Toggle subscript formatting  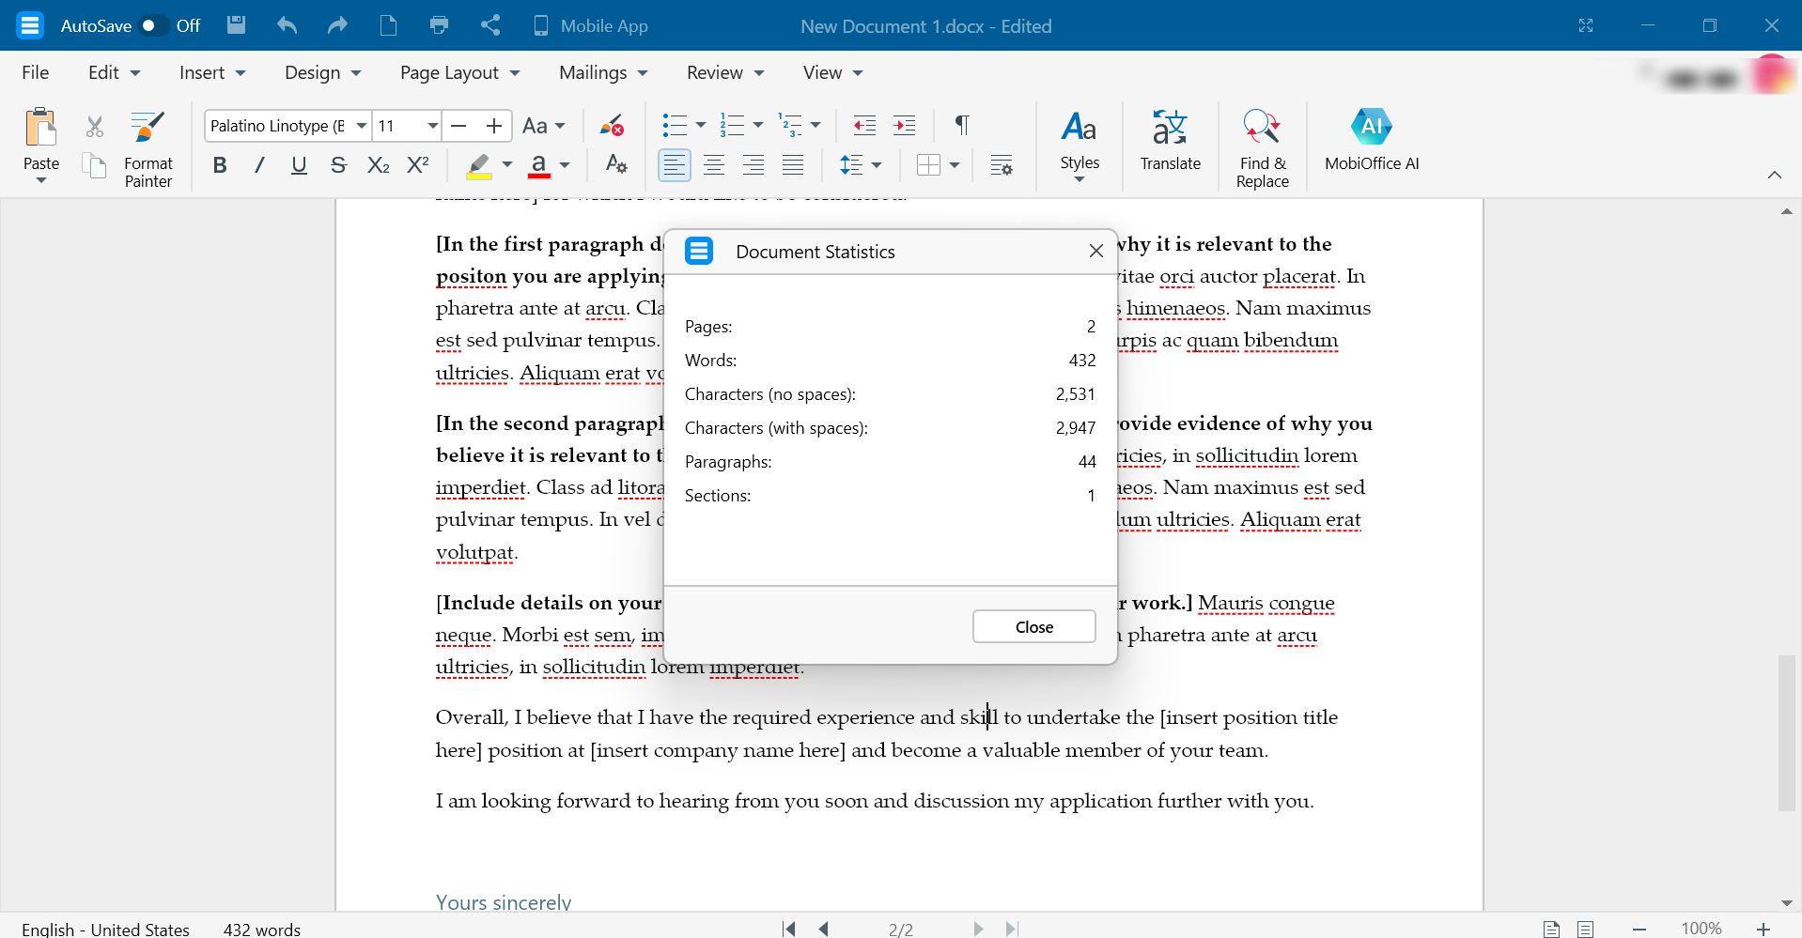pyautogui.click(x=378, y=165)
